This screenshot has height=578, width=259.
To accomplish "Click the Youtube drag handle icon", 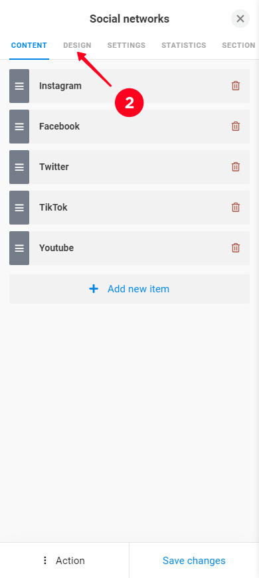I will click(x=19, y=248).
